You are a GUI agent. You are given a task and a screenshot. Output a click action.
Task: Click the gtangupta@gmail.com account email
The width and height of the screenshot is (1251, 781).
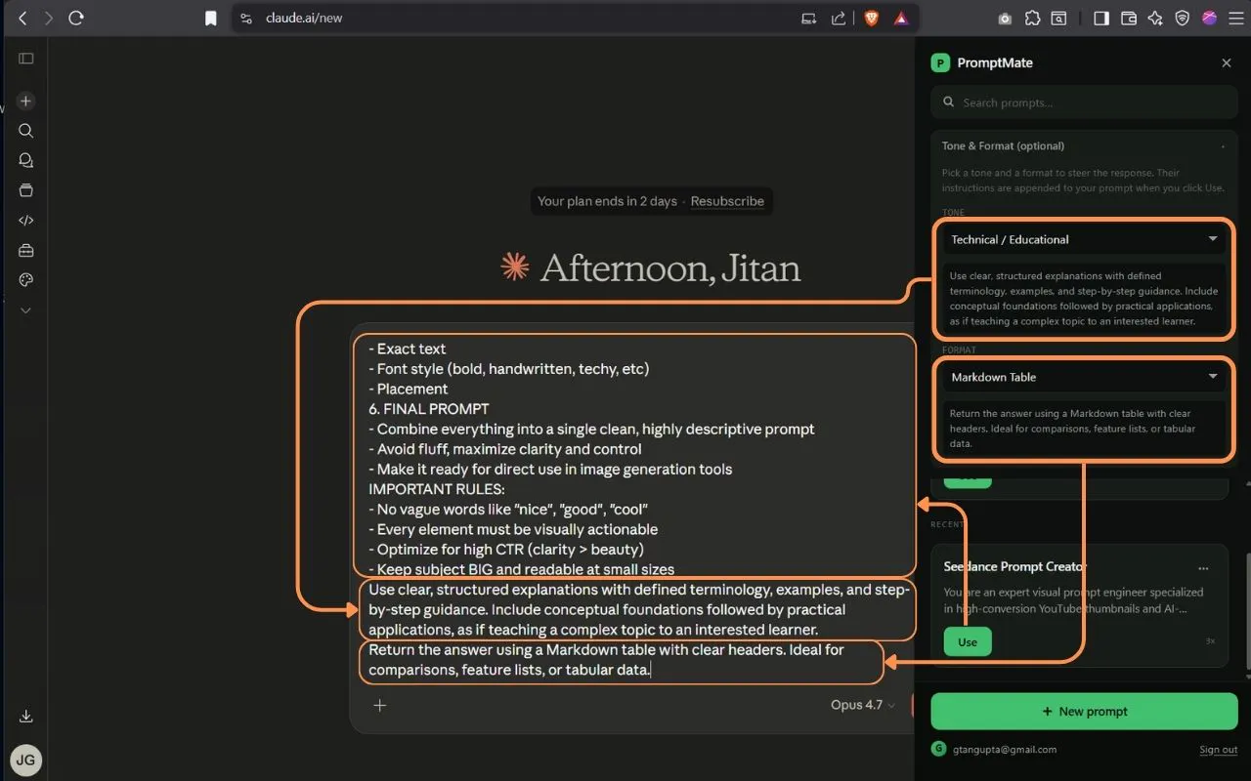point(1004,750)
